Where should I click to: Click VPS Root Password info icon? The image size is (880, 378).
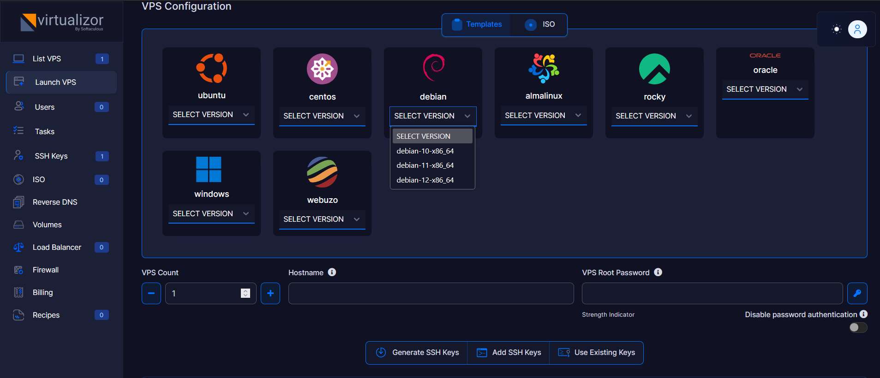(658, 272)
